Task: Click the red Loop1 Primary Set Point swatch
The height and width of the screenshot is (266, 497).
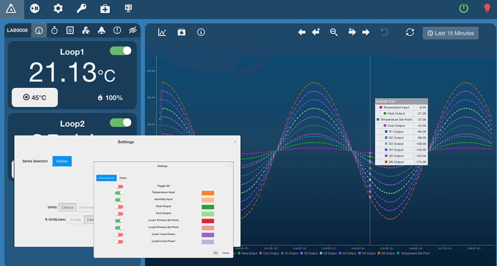Action: (x=208, y=221)
